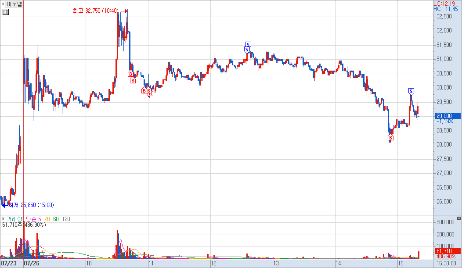The image size is (462, 268).
Task: Click the 15:30:00 time readout
Action: [x=446, y=263]
